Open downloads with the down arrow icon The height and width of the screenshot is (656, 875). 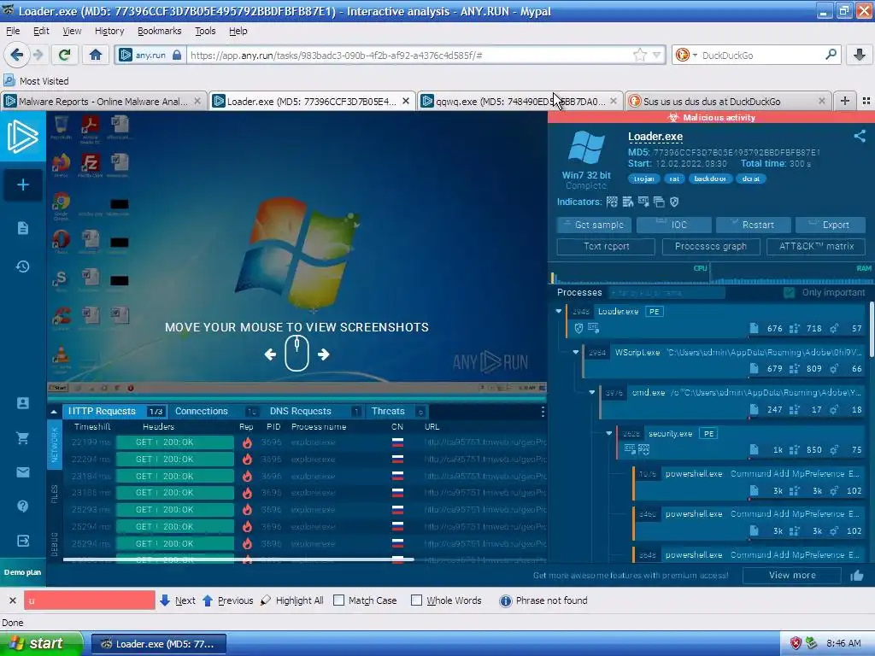coord(860,55)
